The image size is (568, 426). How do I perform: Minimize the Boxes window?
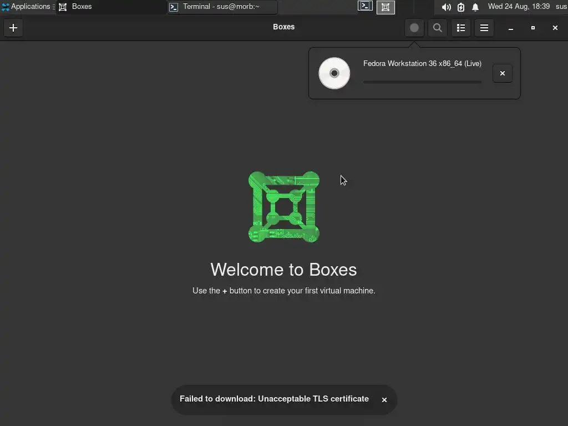pyautogui.click(x=510, y=28)
